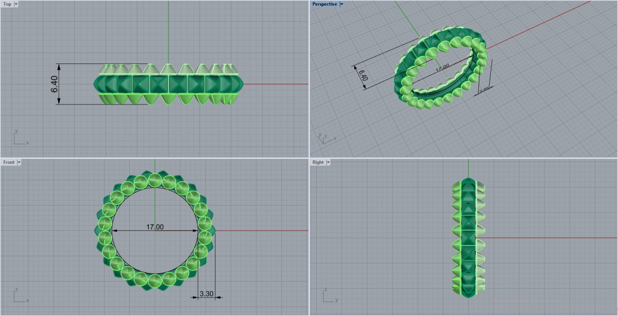Screen dimensions: 618x316
Task: Select the ring model in the Top viewport
Action: [x=168, y=84]
